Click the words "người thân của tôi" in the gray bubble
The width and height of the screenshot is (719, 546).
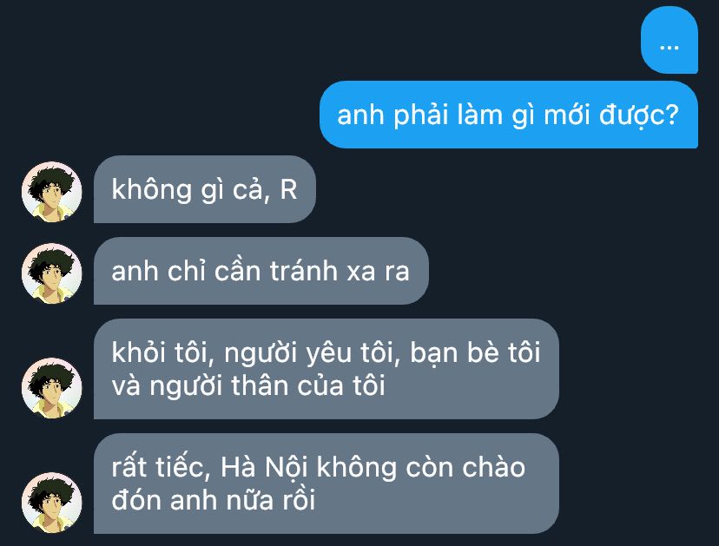tap(267, 386)
